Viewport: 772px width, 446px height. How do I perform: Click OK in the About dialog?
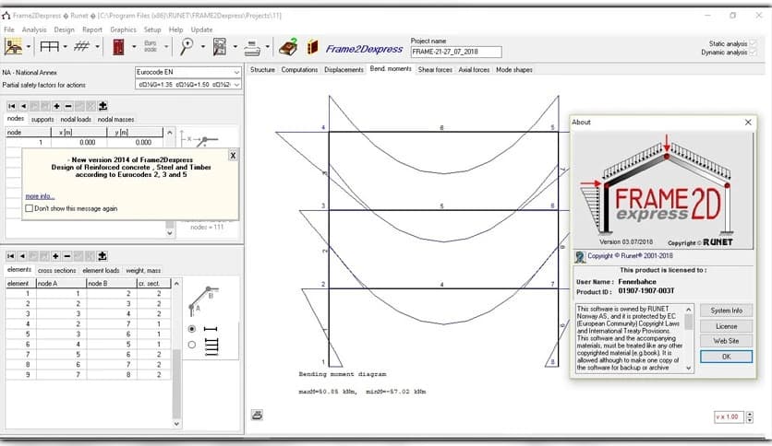(x=726, y=357)
